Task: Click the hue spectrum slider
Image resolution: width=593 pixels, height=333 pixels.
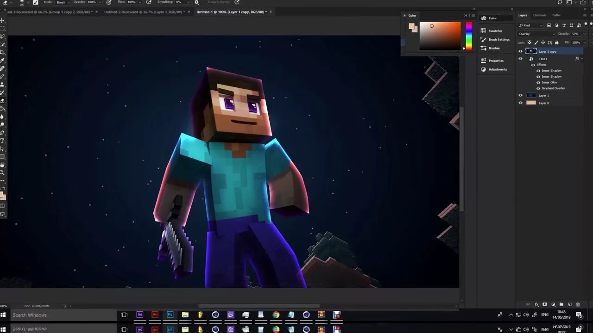Action: click(469, 36)
